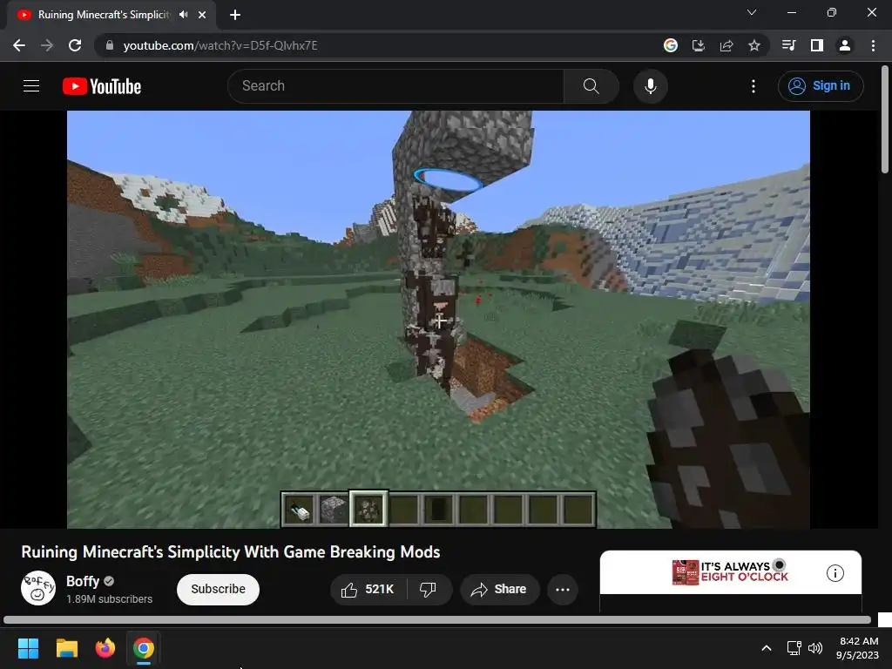Click the Sign in button
This screenshot has width=892, height=669.
click(x=820, y=86)
